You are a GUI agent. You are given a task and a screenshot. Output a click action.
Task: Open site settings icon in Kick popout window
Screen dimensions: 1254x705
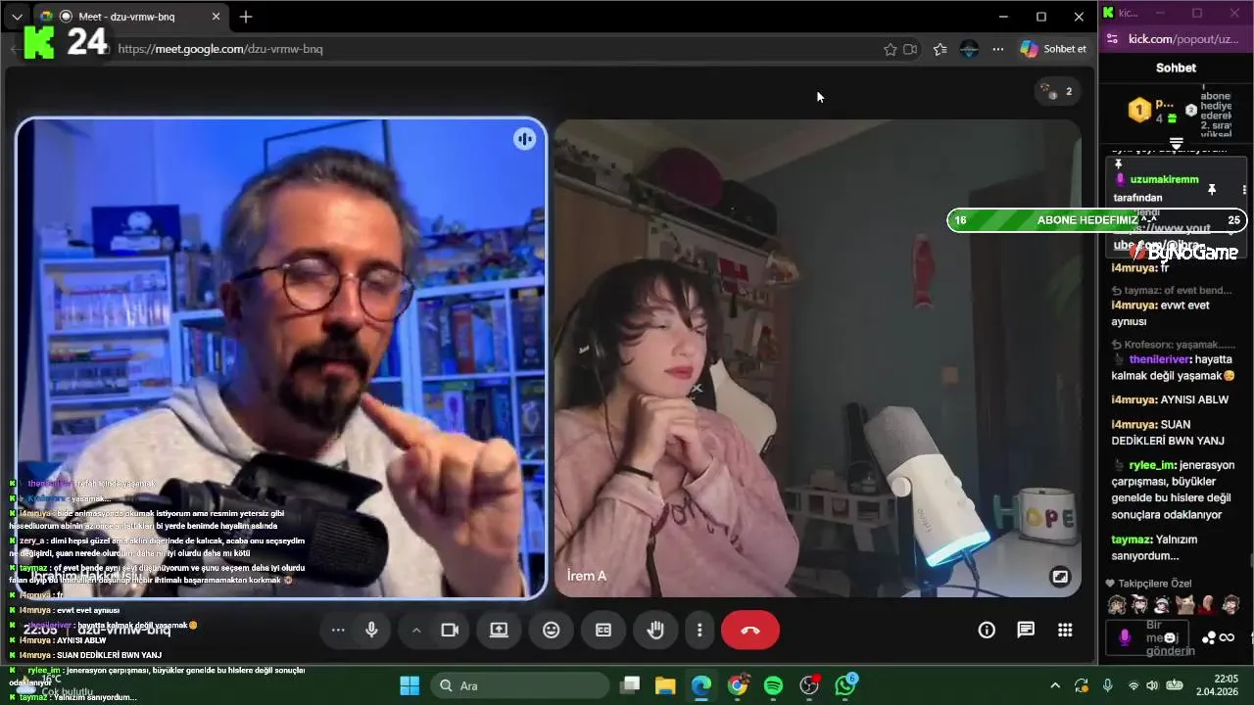point(1111,39)
